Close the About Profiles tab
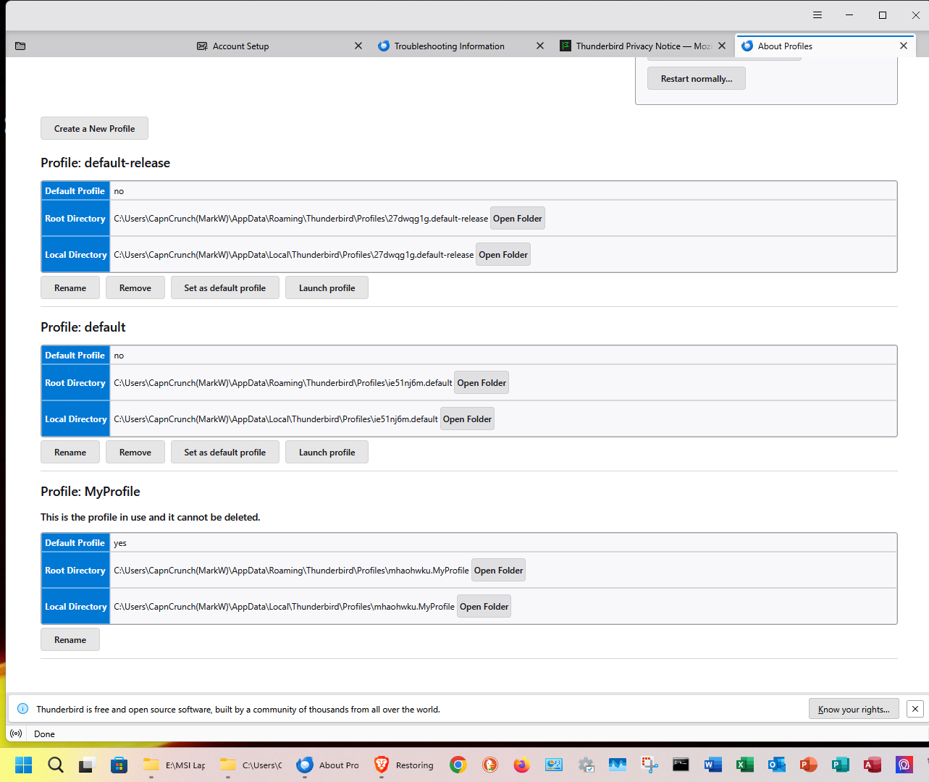This screenshot has width=929, height=782. click(x=904, y=46)
